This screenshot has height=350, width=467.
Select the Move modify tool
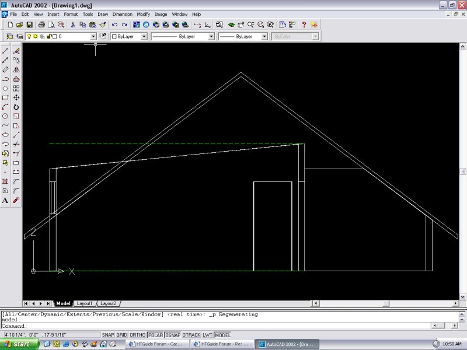pos(16,97)
